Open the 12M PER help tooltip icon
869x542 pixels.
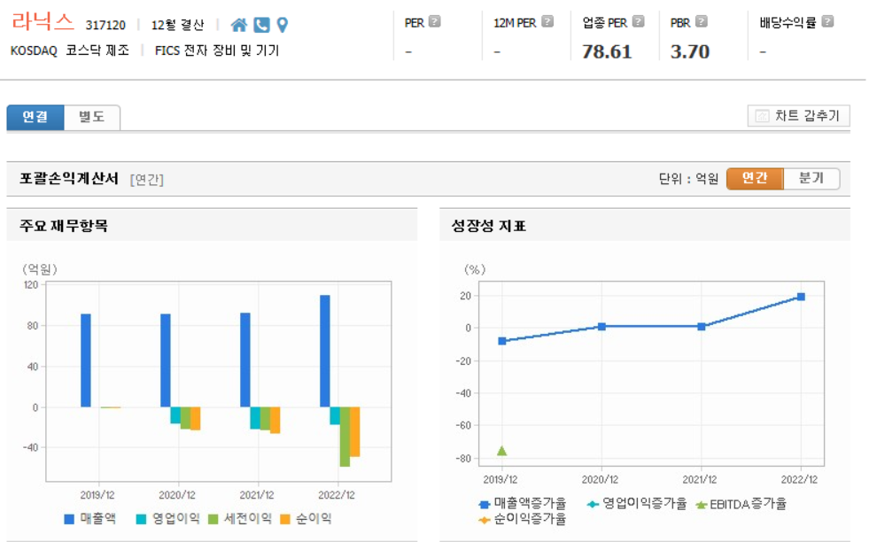click(548, 20)
